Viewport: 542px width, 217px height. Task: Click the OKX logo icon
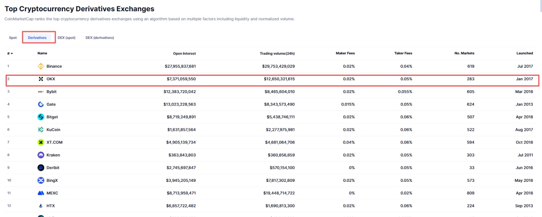coord(41,79)
